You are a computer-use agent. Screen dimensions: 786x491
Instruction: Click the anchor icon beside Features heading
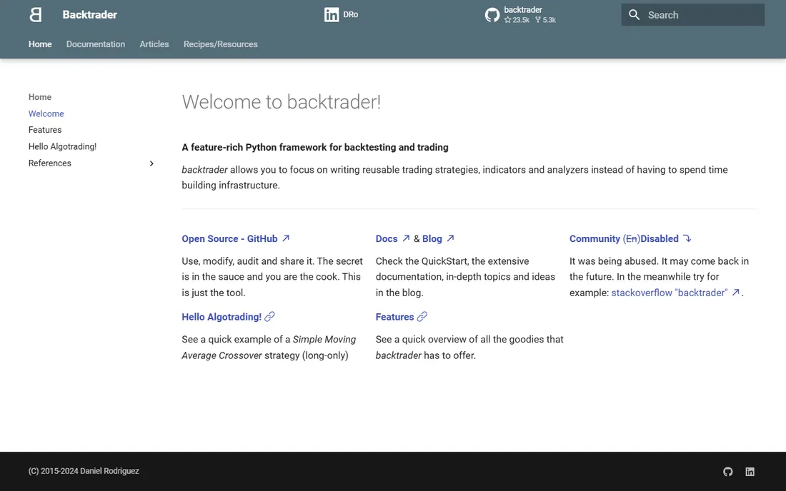tap(422, 316)
